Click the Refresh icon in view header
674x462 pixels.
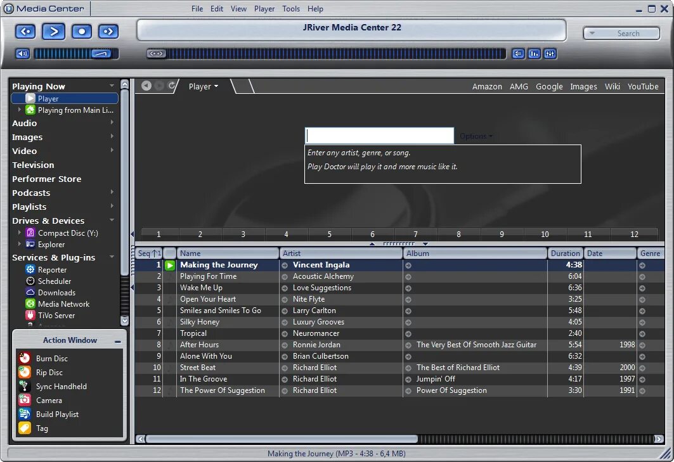tap(171, 86)
